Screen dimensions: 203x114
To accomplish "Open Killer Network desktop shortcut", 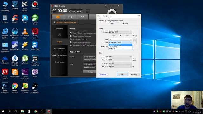I will (25, 6).
